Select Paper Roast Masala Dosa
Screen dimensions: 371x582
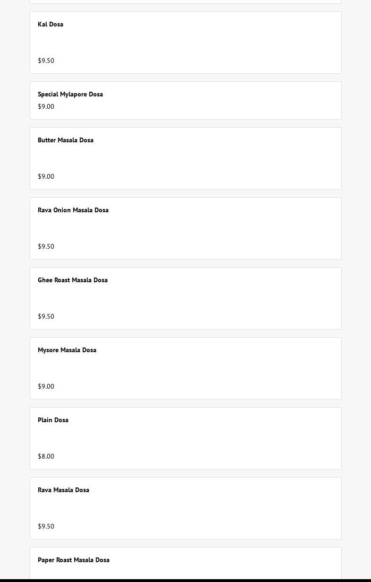(74, 560)
